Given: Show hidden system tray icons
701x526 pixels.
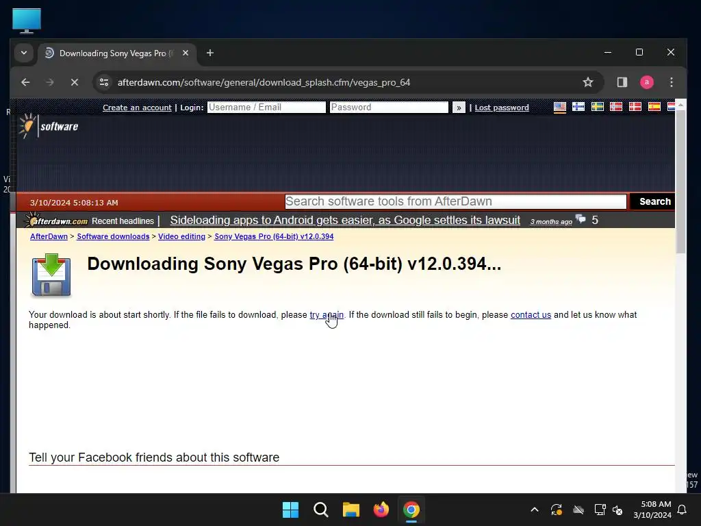Looking at the screenshot, I should point(534,510).
